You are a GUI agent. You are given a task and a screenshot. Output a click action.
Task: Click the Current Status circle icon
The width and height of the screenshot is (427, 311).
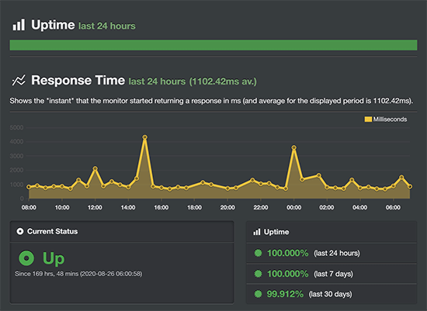[20, 231]
